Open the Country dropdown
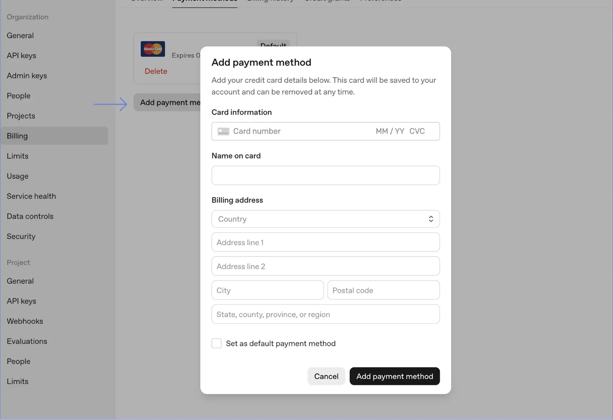613x420 pixels. (325, 219)
